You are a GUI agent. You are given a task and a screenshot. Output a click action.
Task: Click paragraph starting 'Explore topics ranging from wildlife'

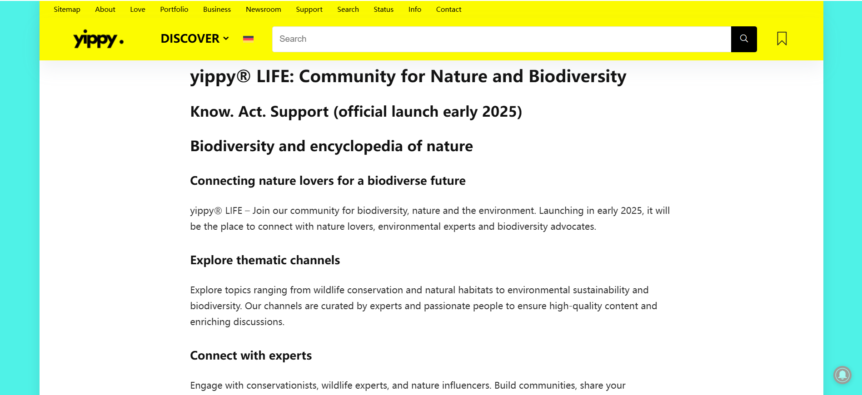coord(424,306)
